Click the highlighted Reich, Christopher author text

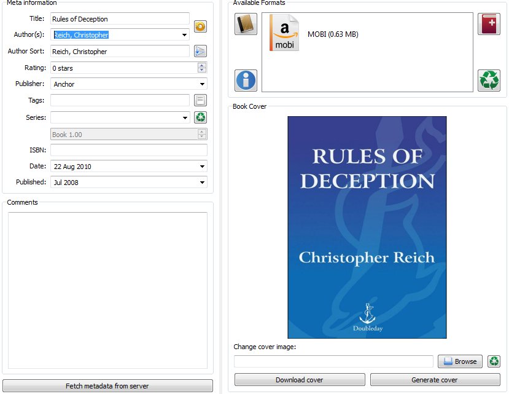81,35
